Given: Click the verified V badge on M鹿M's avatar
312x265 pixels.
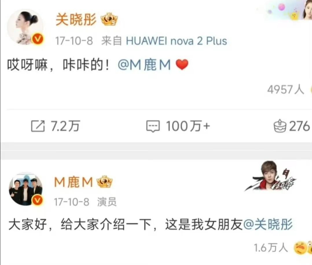Looking at the screenshot, I should tap(37, 200).
